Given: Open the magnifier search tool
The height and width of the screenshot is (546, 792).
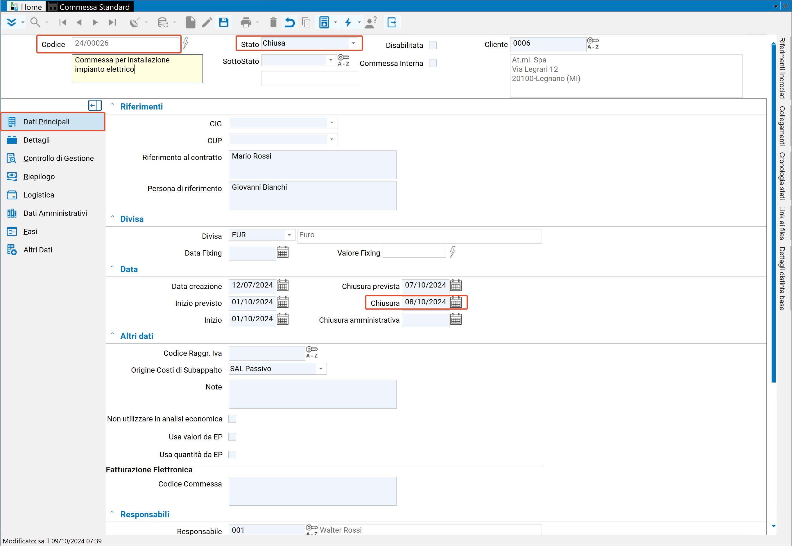Looking at the screenshot, I should tap(35, 23).
